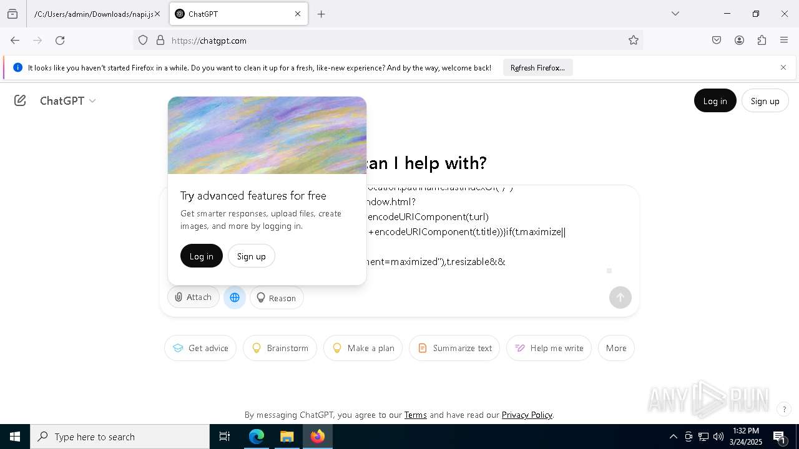The width and height of the screenshot is (799, 449).
Task: Click the new chat pencil icon
Action: pyautogui.click(x=20, y=100)
